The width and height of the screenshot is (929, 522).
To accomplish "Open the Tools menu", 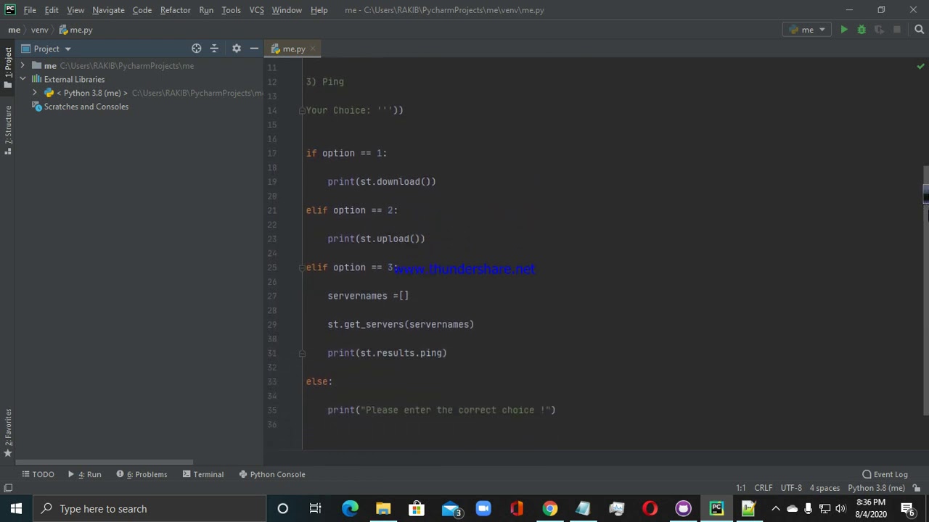I will click(231, 10).
